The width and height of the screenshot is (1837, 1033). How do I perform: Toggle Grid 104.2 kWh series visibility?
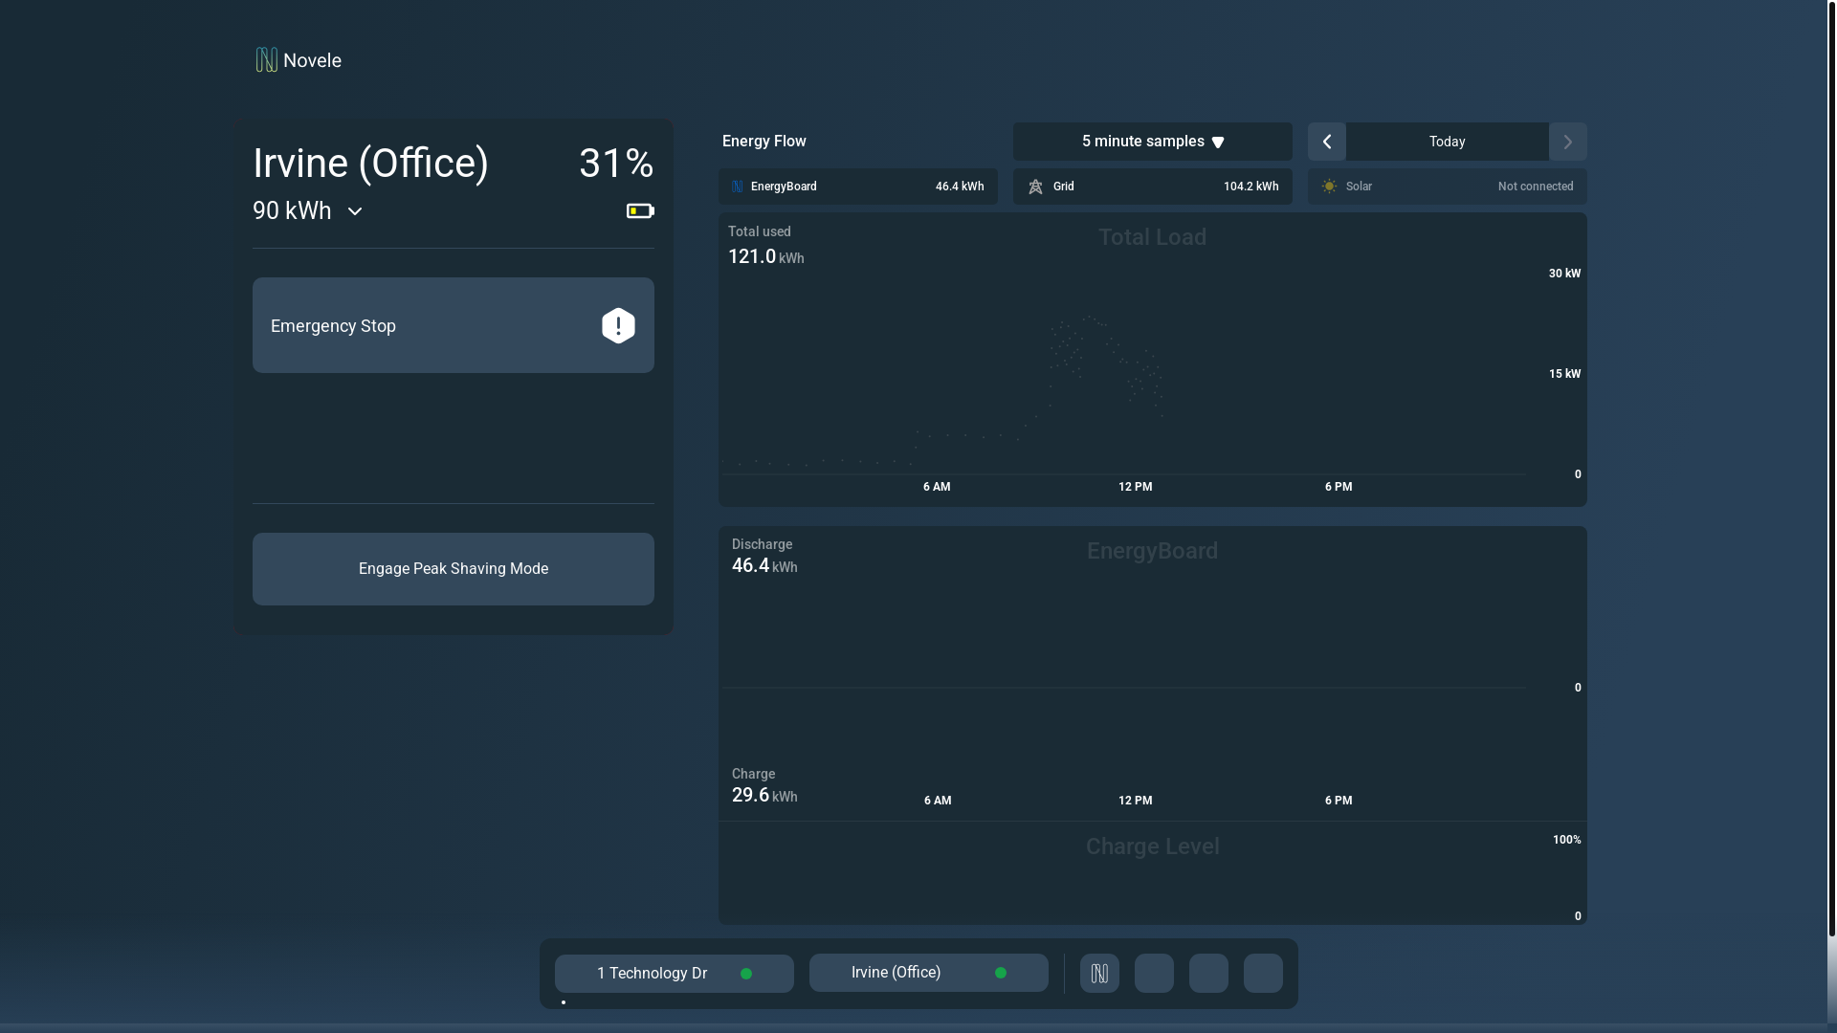1152,187
